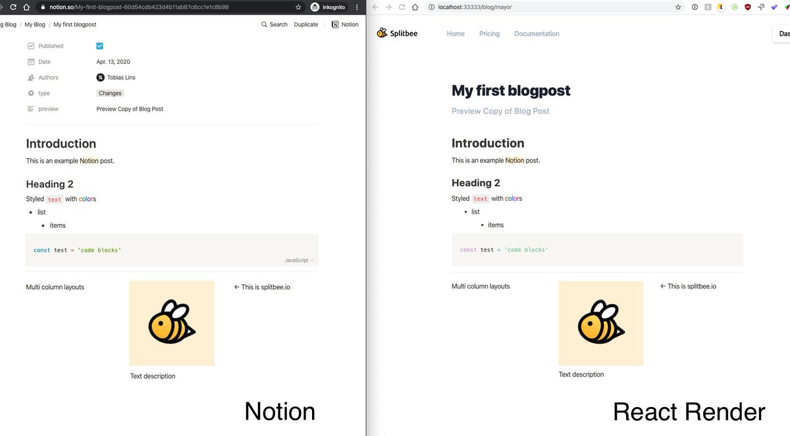Click the home icon in Notion browser
Screen dimensions: 790x436
(26, 7)
